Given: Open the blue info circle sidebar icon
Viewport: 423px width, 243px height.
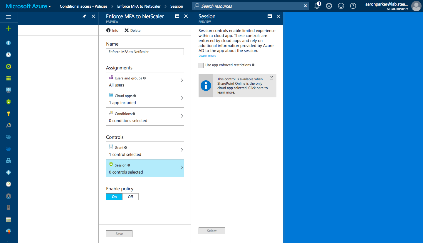Looking at the screenshot, I should (9, 43).
